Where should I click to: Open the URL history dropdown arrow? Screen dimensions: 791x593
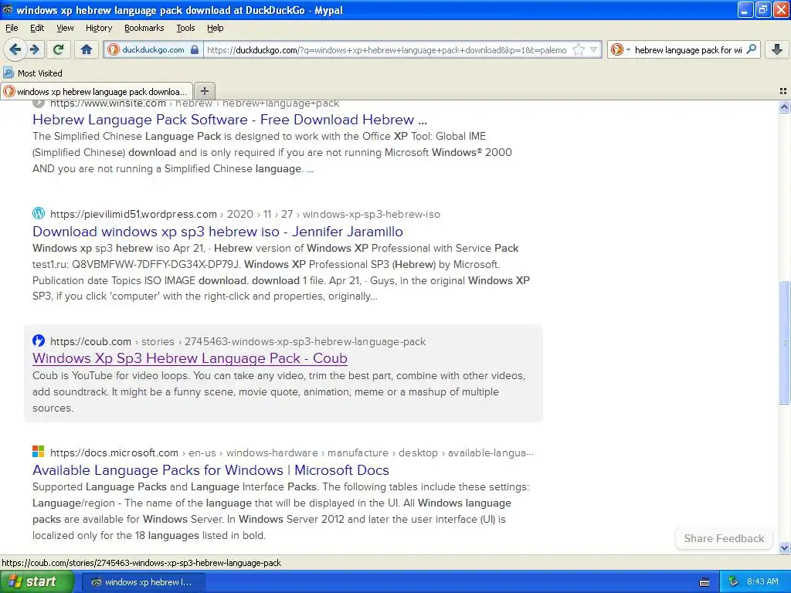[594, 49]
